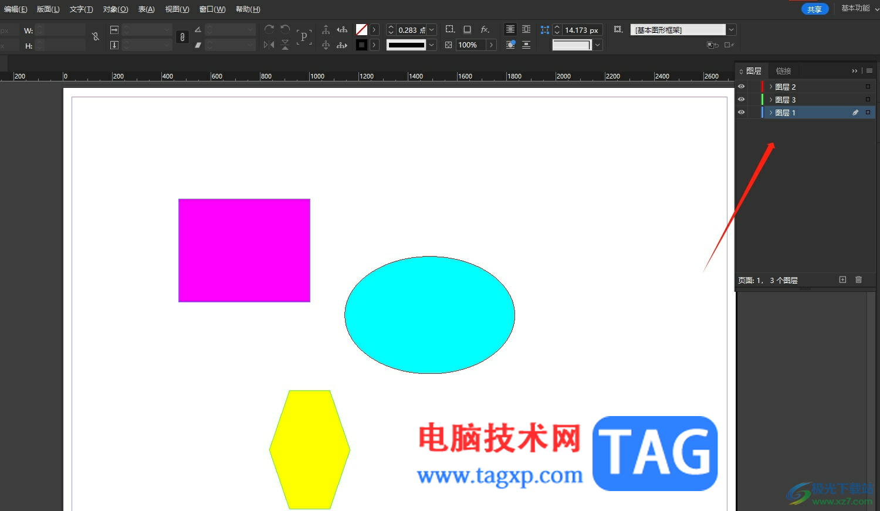Click the Rotate 90° clockwise icon

tap(269, 29)
